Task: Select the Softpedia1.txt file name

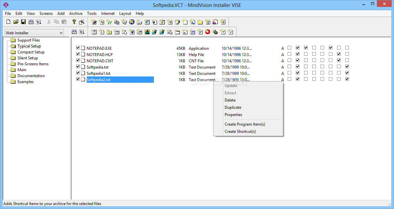Action: [x=98, y=74]
